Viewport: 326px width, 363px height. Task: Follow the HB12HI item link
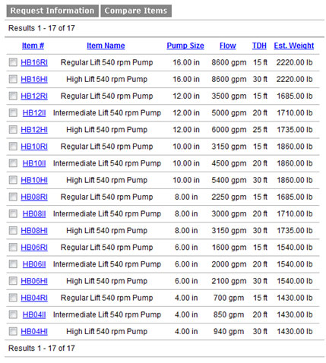coord(34,130)
